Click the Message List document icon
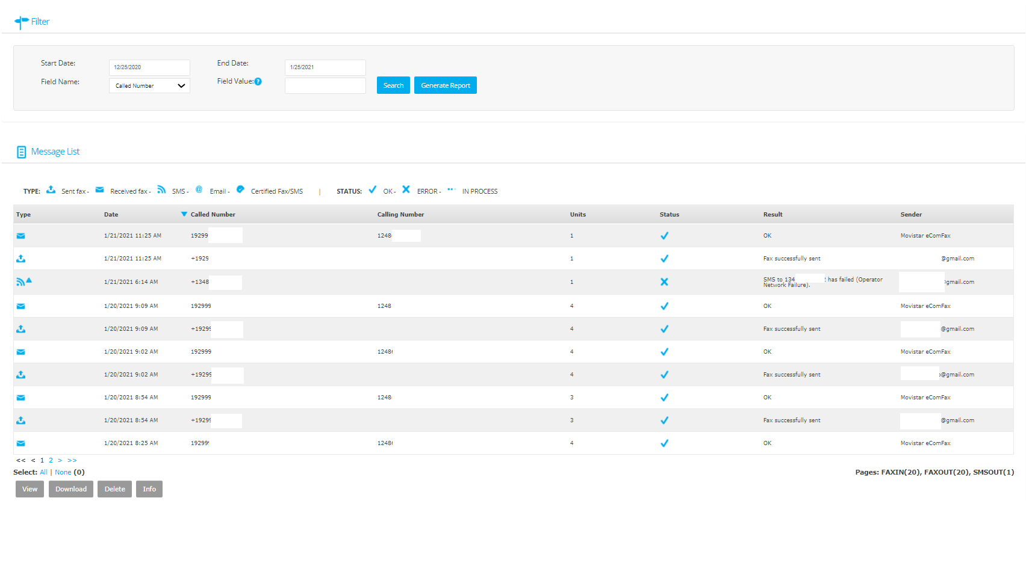This screenshot has width=1026, height=569. click(21, 152)
